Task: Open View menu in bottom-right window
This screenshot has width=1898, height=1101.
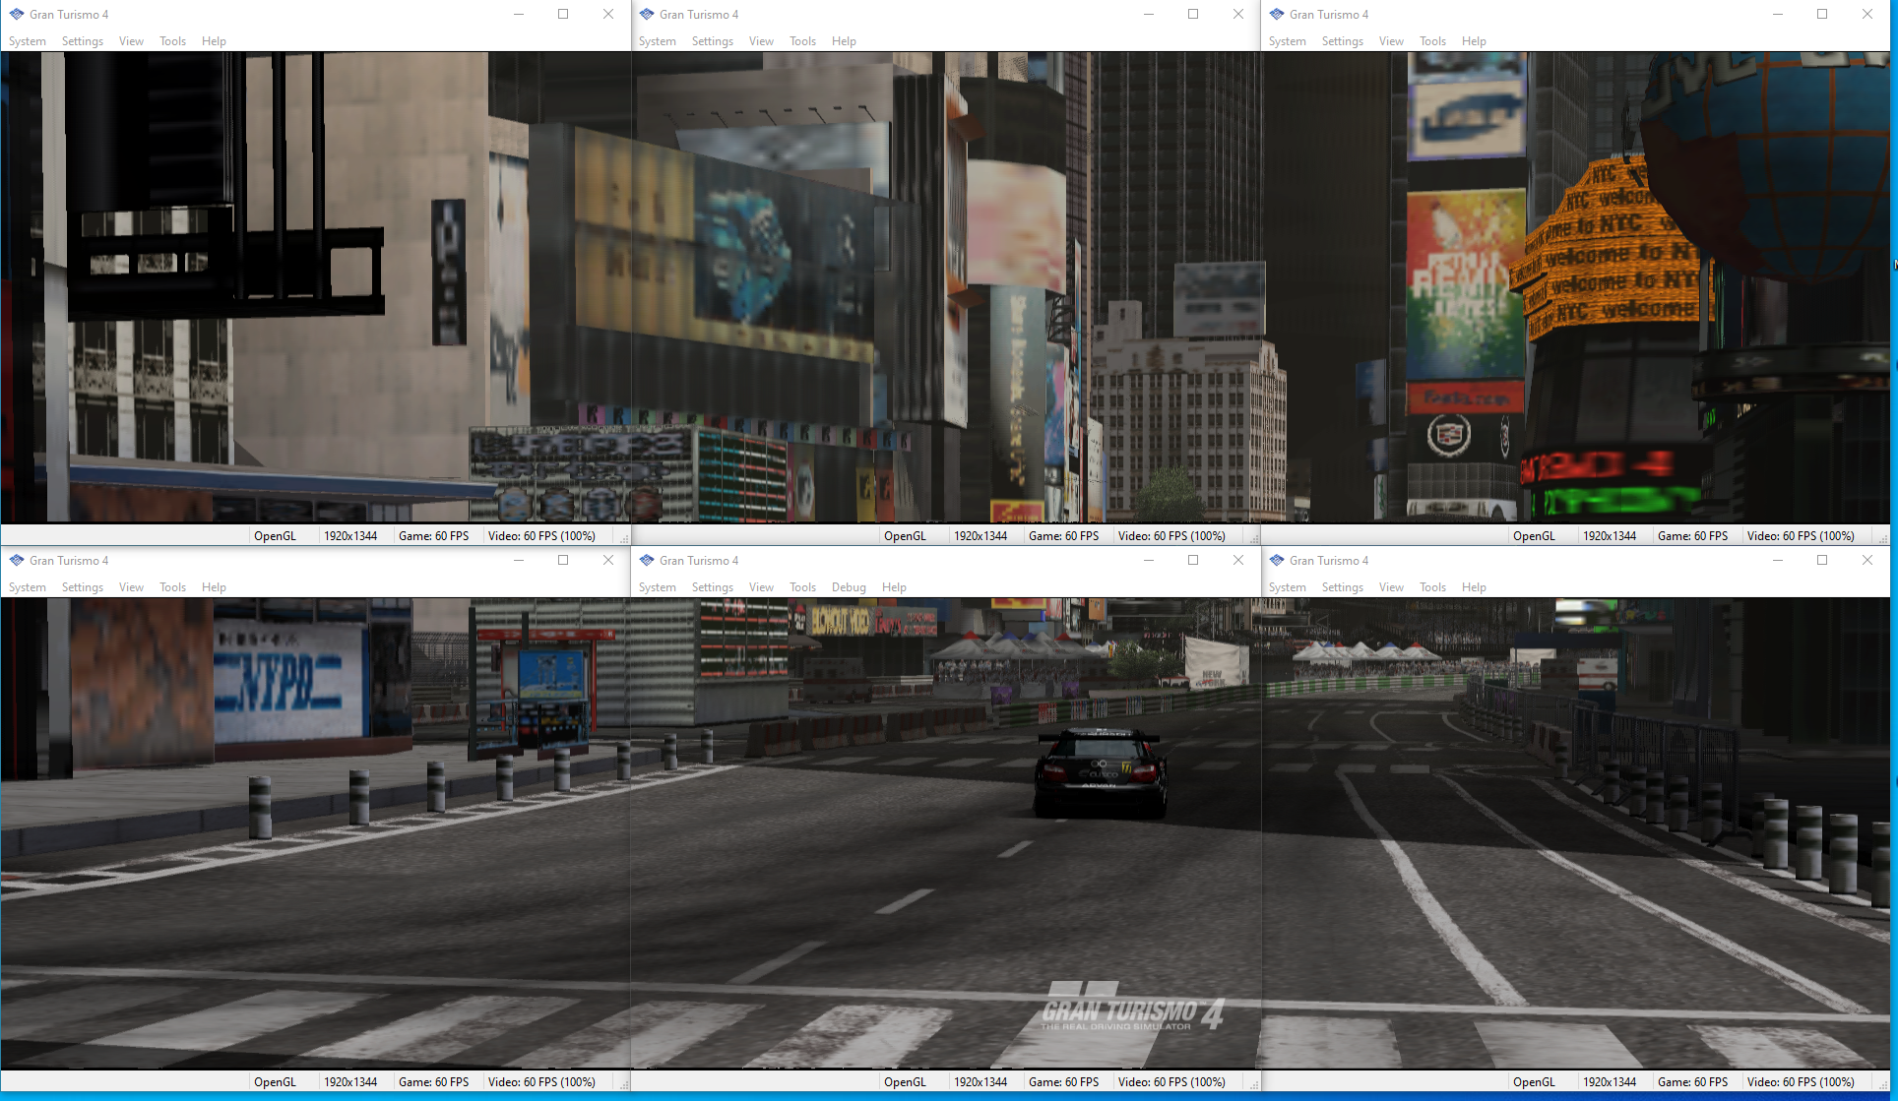Action: [x=1391, y=587]
